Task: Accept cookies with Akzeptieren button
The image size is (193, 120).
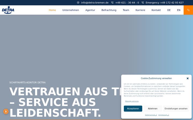Action: point(133,109)
